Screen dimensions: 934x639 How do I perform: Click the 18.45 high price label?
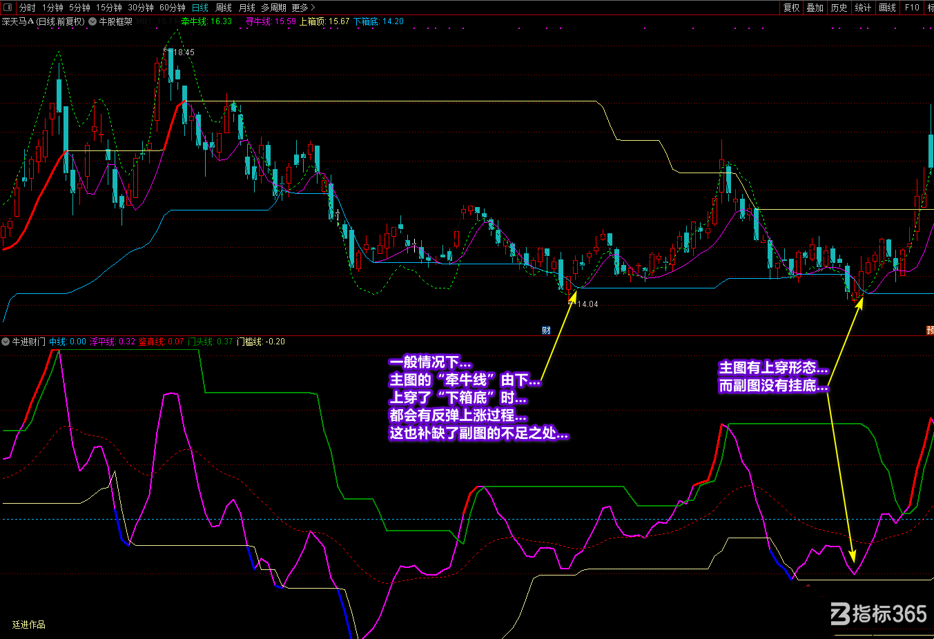coord(184,52)
